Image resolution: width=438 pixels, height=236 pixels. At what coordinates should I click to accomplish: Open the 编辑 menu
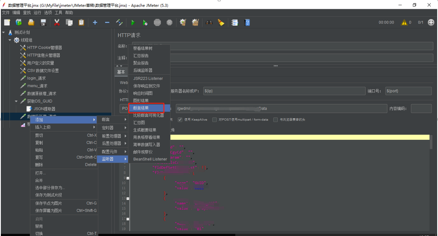pos(16,13)
